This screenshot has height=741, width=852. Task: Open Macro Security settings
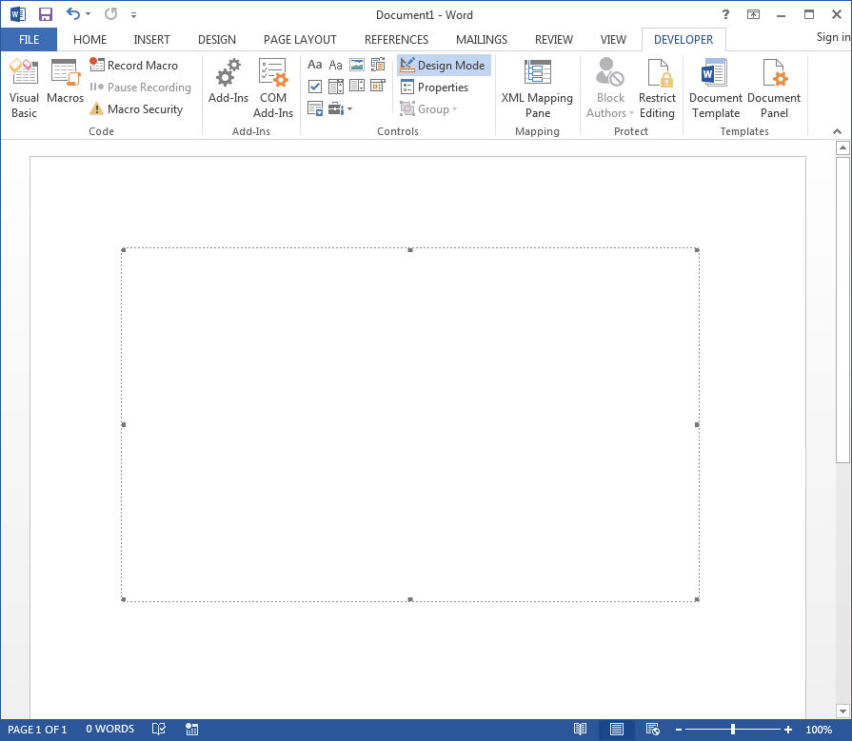pyautogui.click(x=136, y=109)
